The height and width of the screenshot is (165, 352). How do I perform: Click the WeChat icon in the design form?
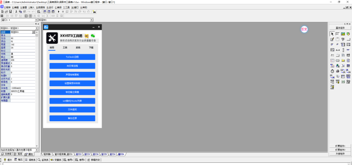(93, 36)
